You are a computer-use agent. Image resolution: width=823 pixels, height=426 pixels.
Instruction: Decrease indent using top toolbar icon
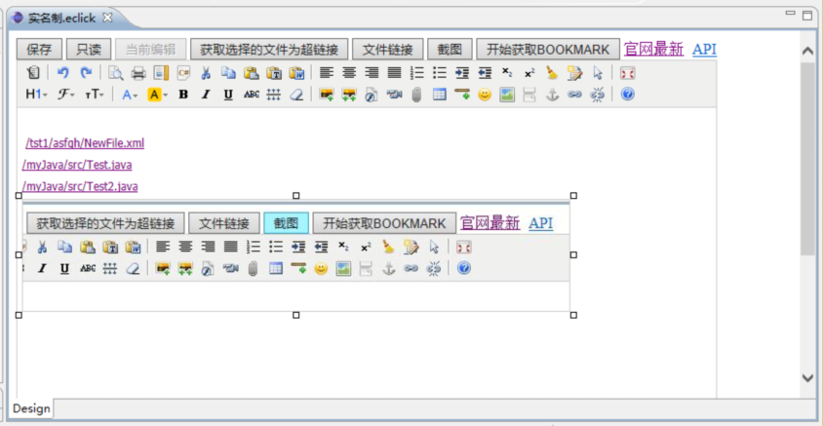(485, 73)
